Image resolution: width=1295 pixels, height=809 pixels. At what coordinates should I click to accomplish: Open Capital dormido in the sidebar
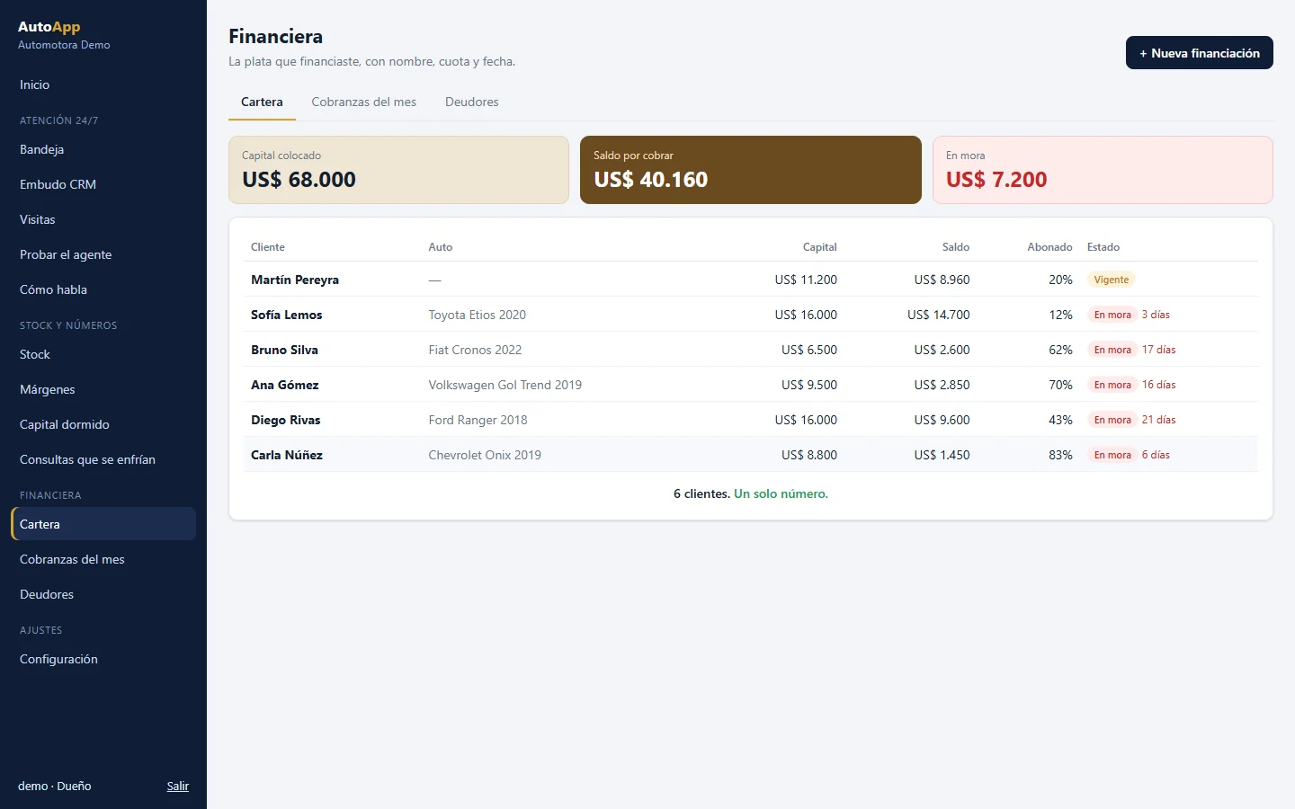103,424
